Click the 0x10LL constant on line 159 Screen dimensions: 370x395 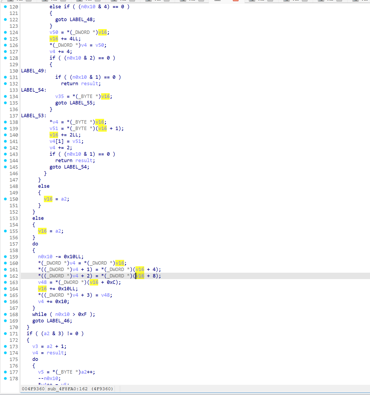click(73, 257)
